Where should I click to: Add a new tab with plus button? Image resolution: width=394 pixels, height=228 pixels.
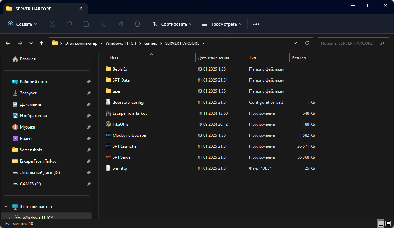pos(97,9)
